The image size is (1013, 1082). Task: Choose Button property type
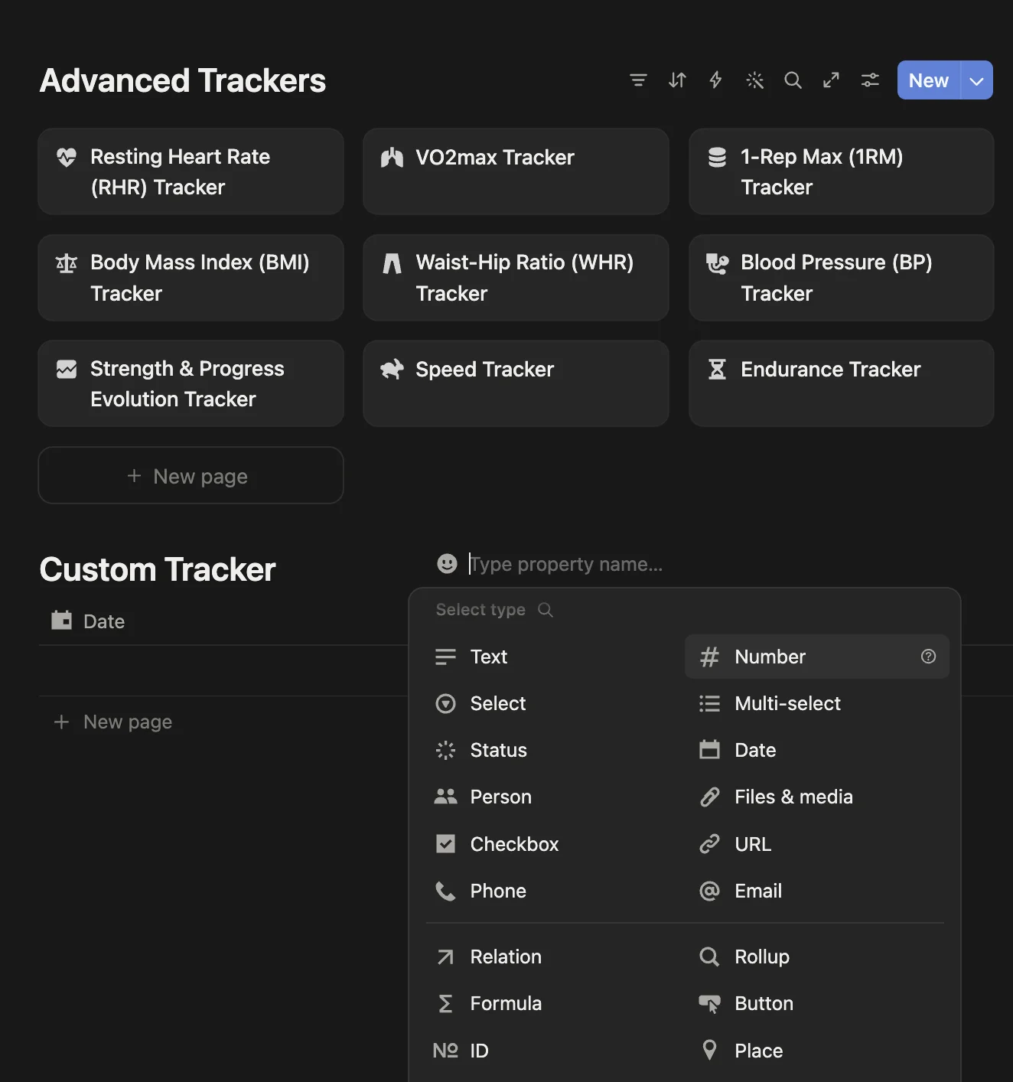817,1003
